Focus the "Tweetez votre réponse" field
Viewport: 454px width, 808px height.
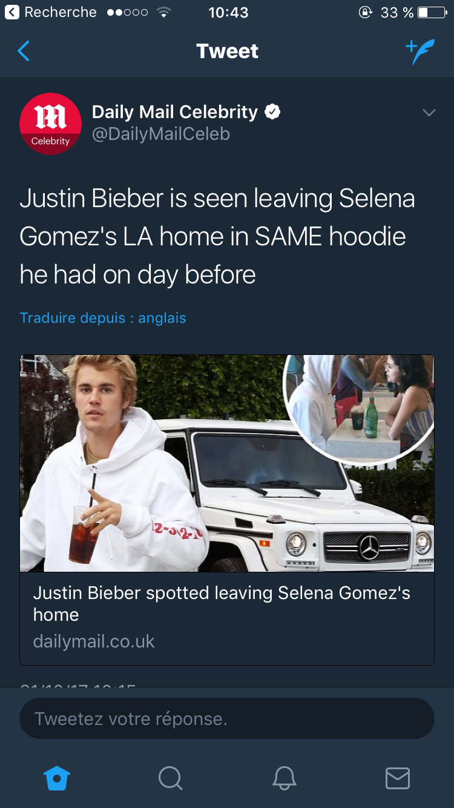coord(227,718)
